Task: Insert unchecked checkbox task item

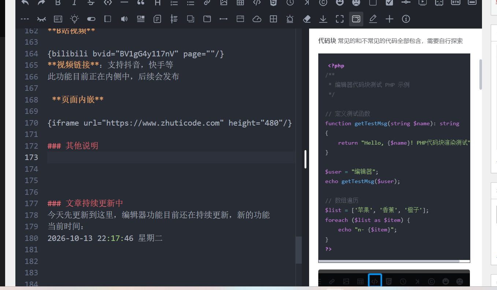Action: pos(373,2)
